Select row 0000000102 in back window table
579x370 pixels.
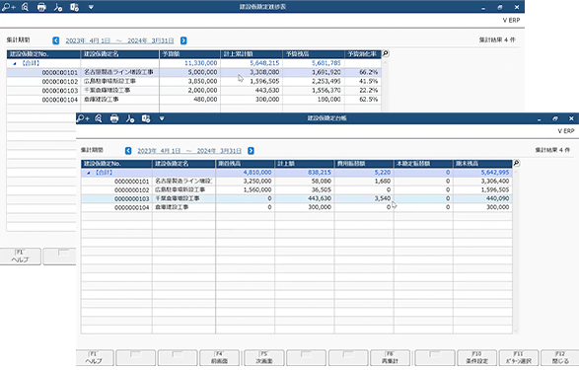[194, 81]
